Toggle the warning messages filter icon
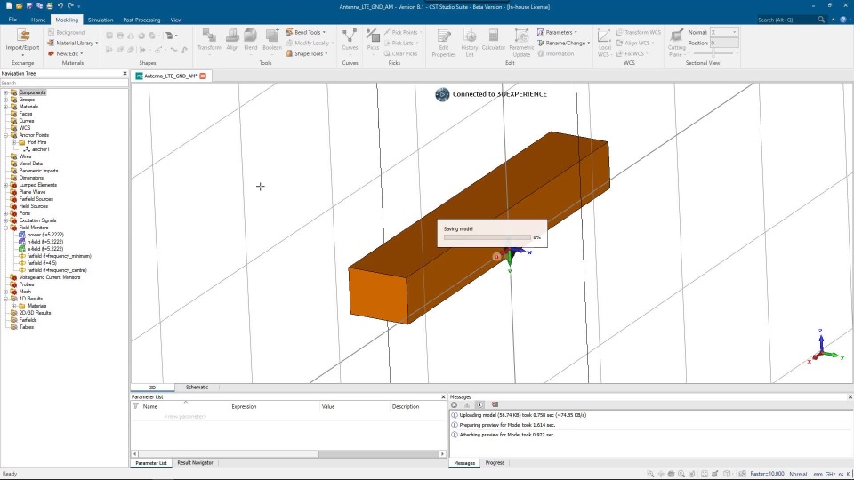Image resolution: width=854 pixels, height=480 pixels. click(x=467, y=405)
